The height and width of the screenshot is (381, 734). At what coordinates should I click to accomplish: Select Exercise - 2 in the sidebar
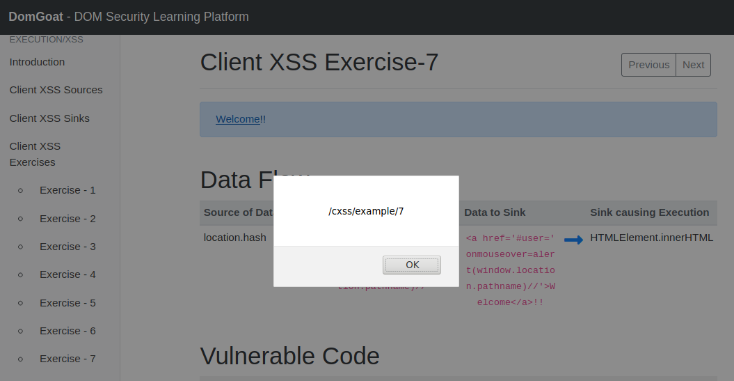click(67, 219)
